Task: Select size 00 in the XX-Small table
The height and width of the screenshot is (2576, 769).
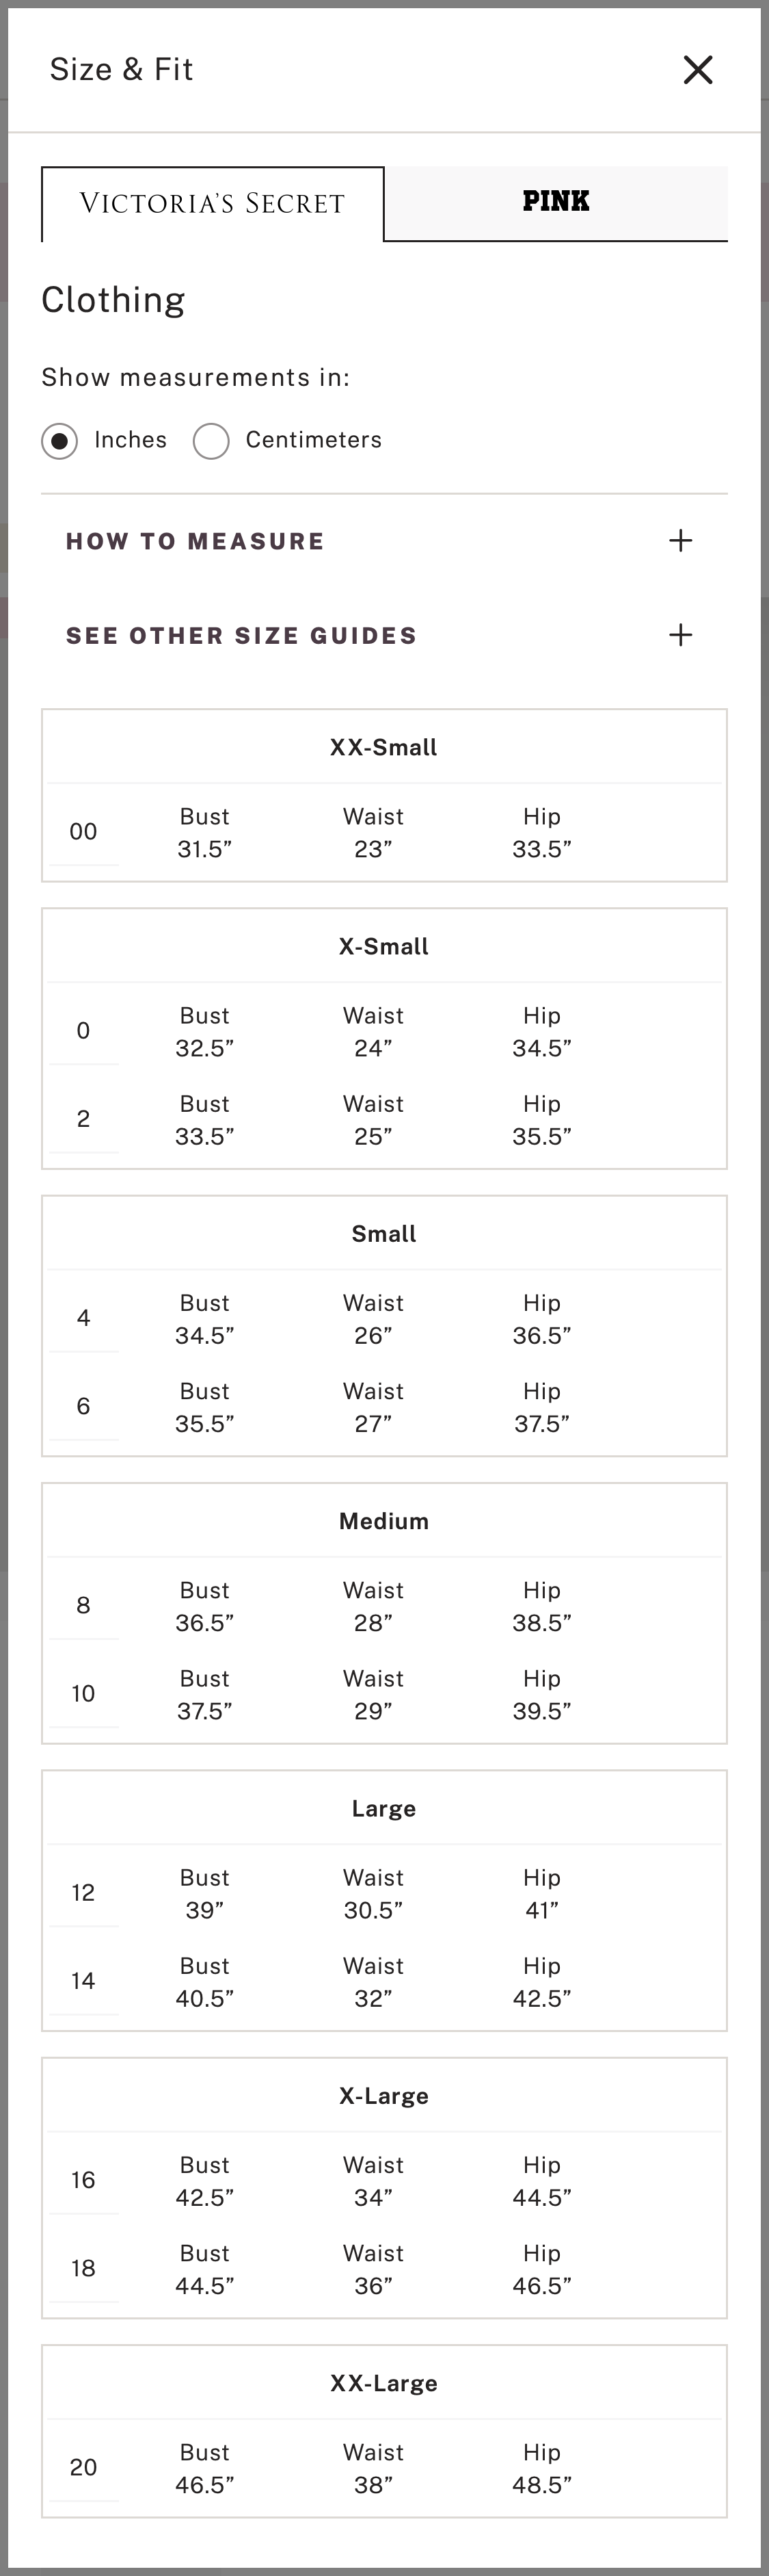Action: coord(84,831)
